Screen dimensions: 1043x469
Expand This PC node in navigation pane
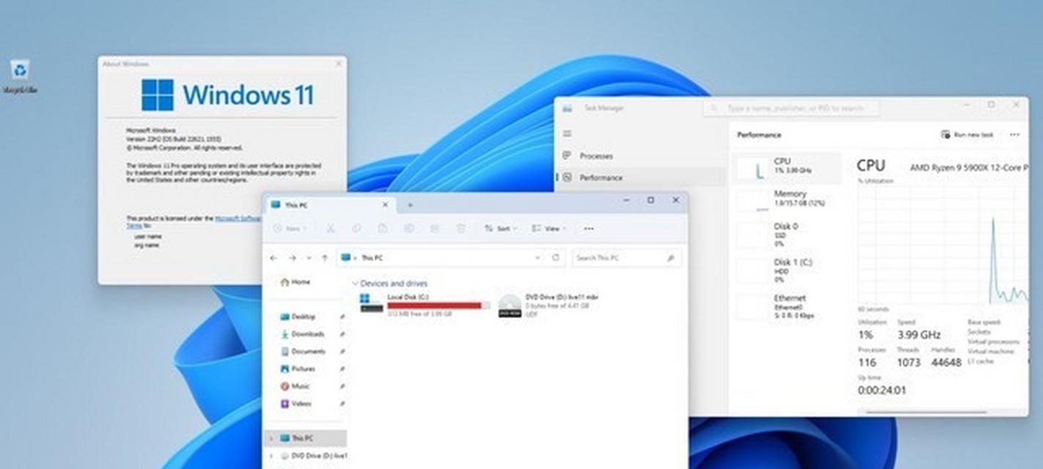(270, 438)
